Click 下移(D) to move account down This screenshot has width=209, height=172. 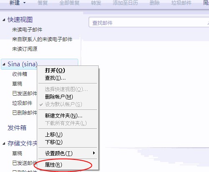(54, 142)
